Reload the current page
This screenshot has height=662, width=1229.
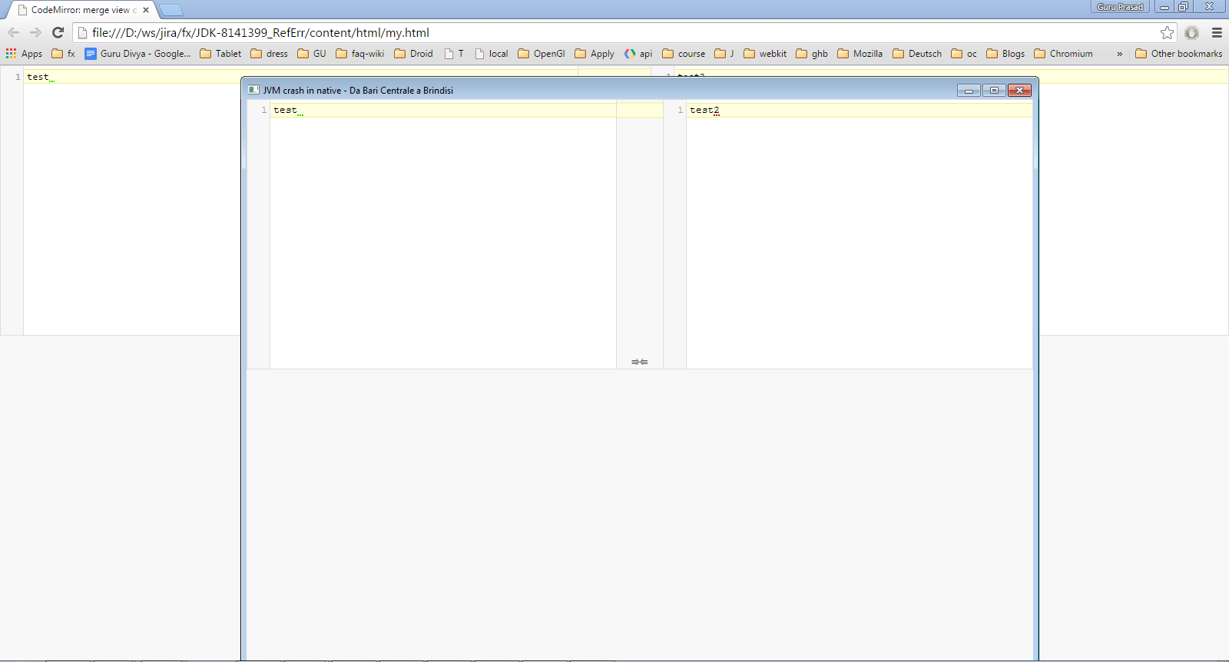point(58,32)
